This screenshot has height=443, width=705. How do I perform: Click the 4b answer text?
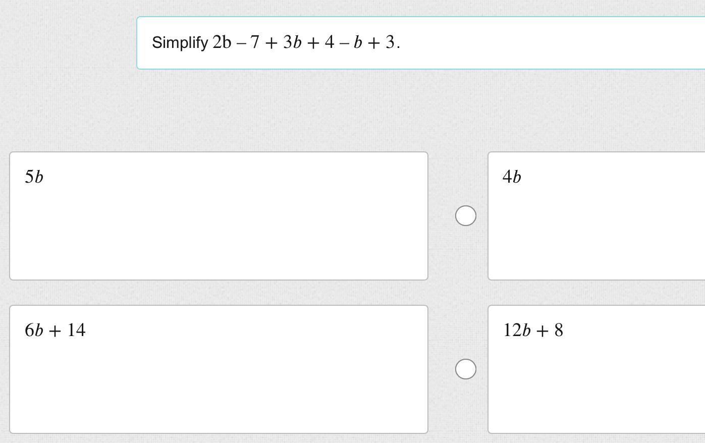point(512,177)
